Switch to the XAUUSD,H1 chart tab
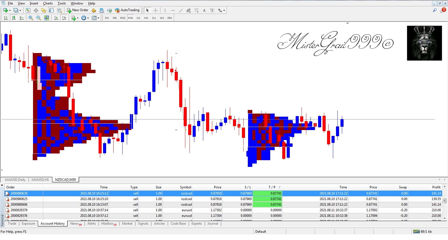Screen dimensions: 448x240 (x=40, y=180)
